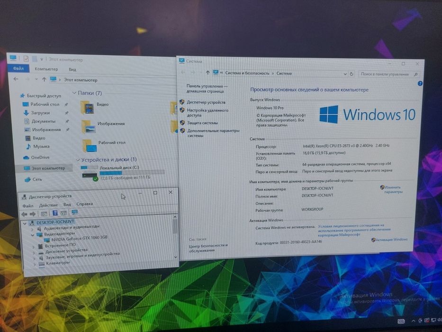Viewport: 442px width, 332px height.
Task: Click the back arrow in Explorer window
Action: (16, 79)
